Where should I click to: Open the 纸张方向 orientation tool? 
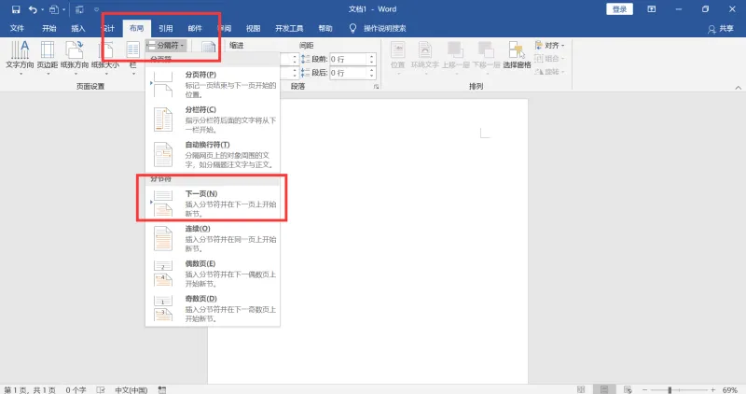point(75,57)
